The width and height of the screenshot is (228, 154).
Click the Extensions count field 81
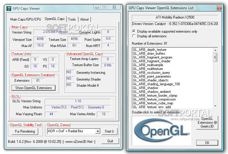point(38,81)
